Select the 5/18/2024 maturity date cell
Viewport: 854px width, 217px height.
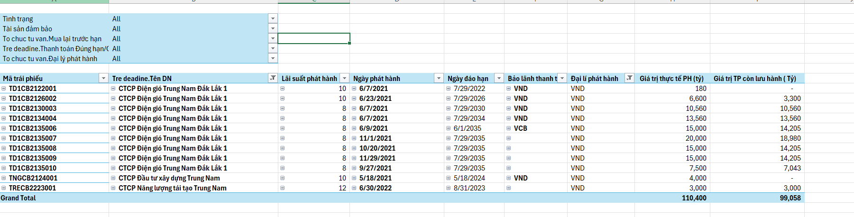pos(474,178)
